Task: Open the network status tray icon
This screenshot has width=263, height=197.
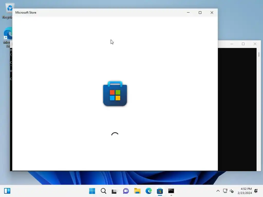Action: pyautogui.click(x=225, y=191)
